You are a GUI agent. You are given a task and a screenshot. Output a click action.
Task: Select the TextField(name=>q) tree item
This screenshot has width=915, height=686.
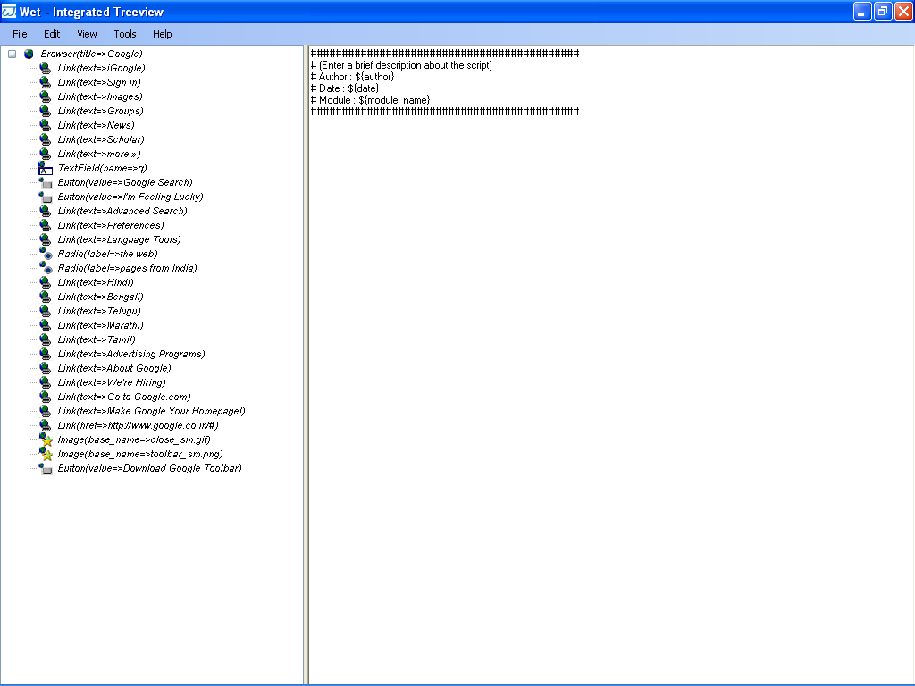pos(103,168)
